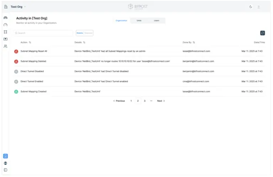The height and width of the screenshot is (177, 273).
Task: Click 'Subnet Mapping Created' action text
Action: pyautogui.click(x=33, y=92)
